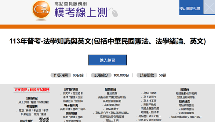
Task: Open the 登峰小補丸 e-newsletter link
Action: pyautogui.click(x=79, y=109)
